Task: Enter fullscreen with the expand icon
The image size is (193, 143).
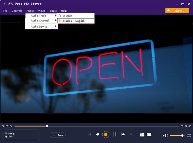Action: 189,136
